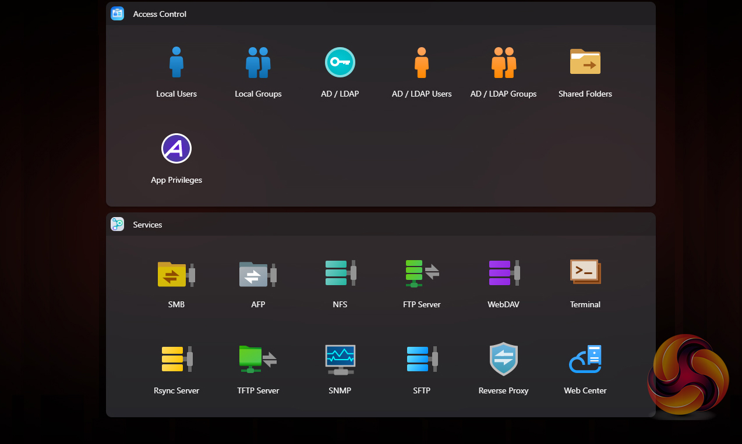
Task: Open the SFTP service
Action: coord(422,360)
